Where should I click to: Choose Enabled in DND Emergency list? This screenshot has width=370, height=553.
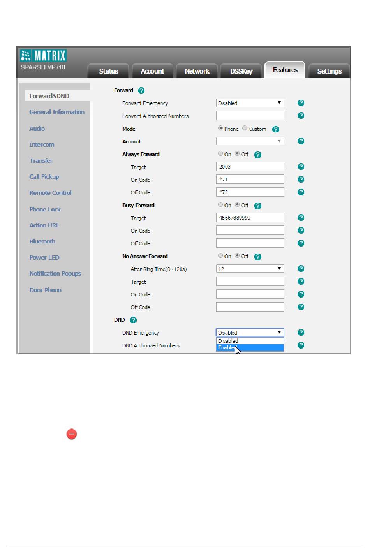(x=250, y=347)
